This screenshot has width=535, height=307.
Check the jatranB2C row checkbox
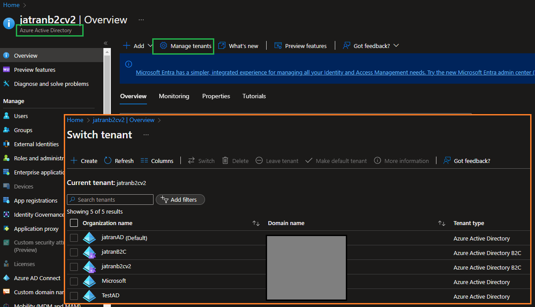click(74, 252)
